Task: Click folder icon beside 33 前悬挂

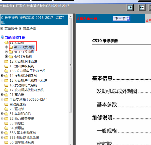Action: [6, 123]
